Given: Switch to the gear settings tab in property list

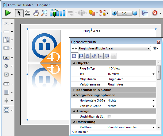Looking at the screenshot, I should pyautogui.click(x=87, y=56).
